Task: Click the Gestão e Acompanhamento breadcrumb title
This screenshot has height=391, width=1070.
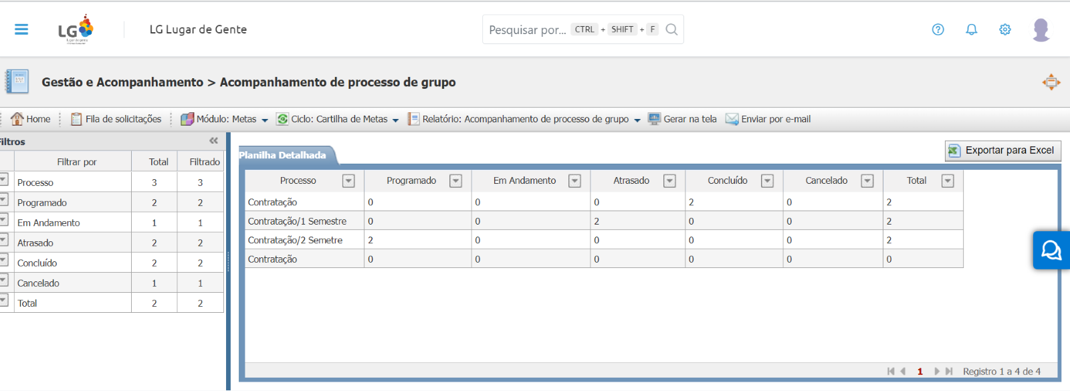Action: 122,82
